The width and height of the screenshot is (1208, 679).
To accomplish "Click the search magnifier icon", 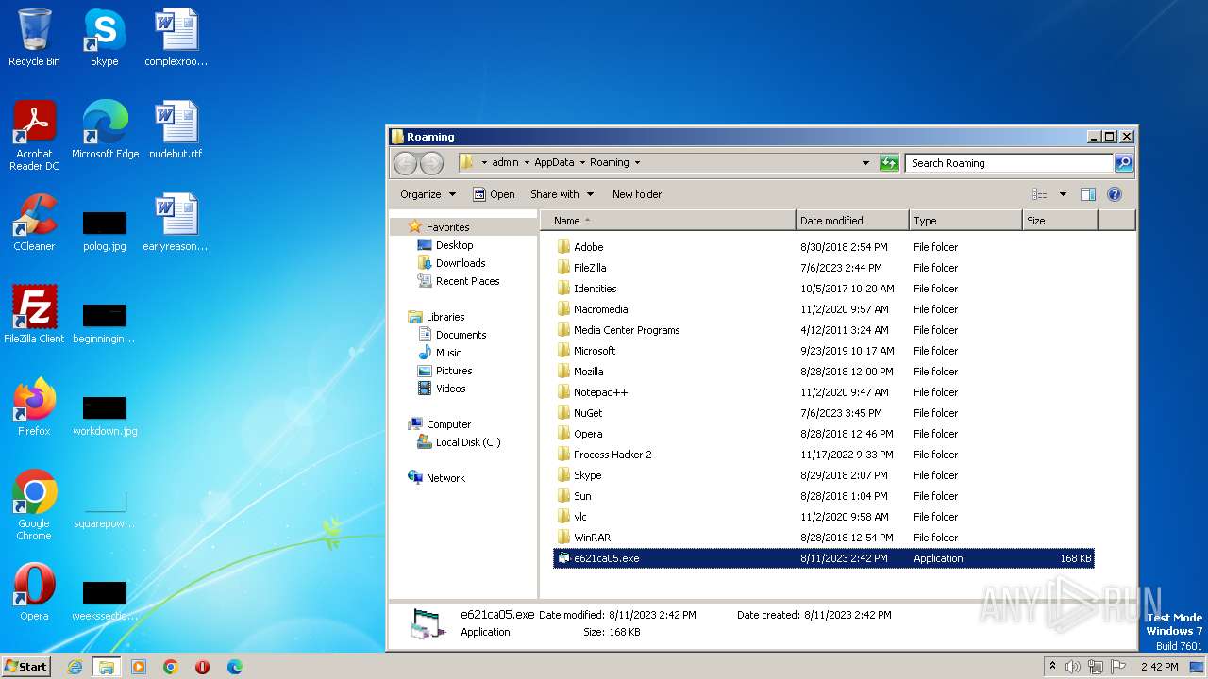I will (x=1123, y=163).
